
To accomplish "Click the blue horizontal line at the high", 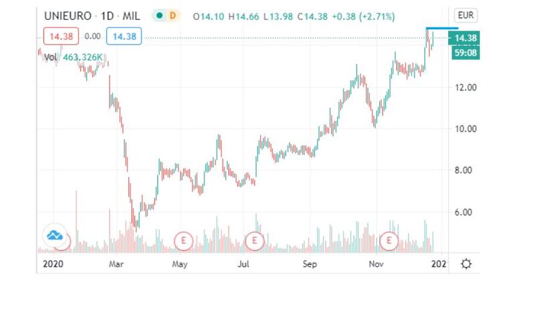I will click(x=442, y=28).
